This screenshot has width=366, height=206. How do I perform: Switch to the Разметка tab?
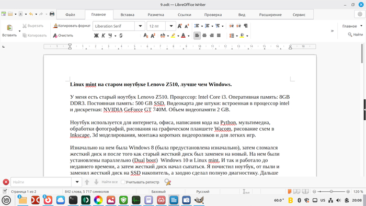click(156, 15)
